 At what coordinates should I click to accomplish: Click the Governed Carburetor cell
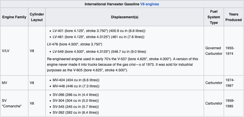click(213, 51)
